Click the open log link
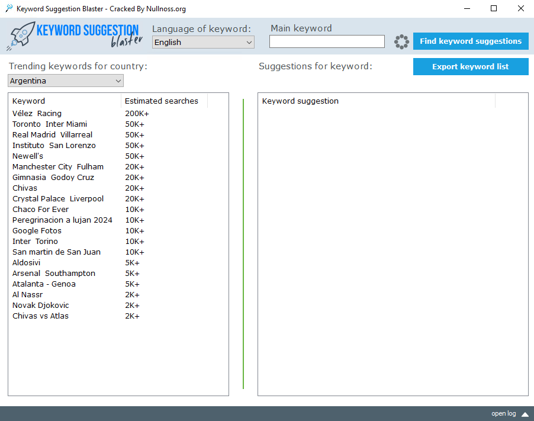 point(503,413)
